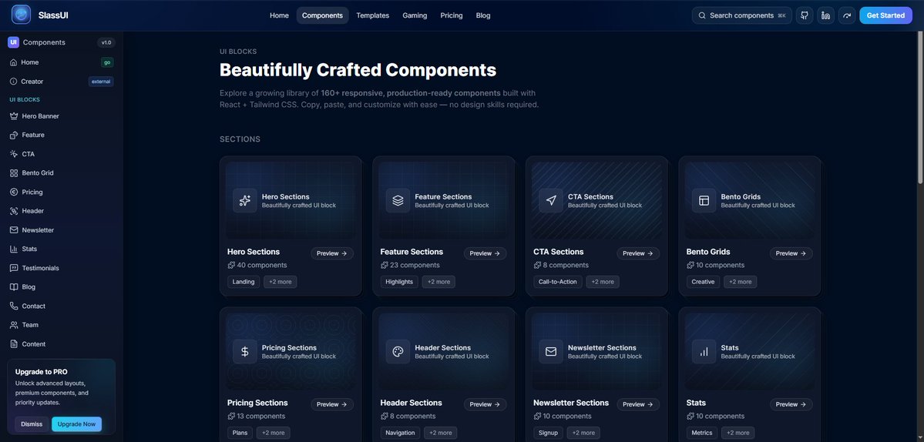The image size is (924, 442).
Task: Click the Newsletter envelope icon in sidebar
Action: [14, 230]
